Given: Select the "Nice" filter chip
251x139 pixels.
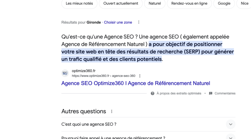Looking at the screenshot, I should click(x=244, y=4).
